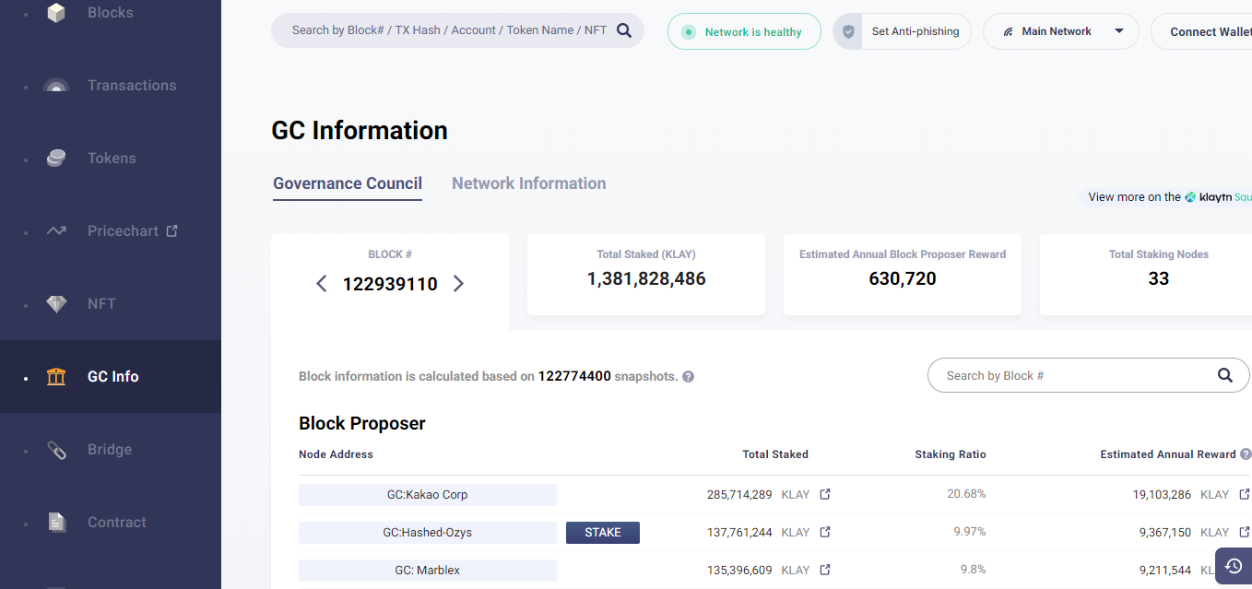
Task: Select the Governance Council tab
Action: click(347, 183)
